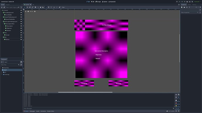
Task: Toggle visibility of QuestTitleBackground node
Action: (x=21, y=17)
